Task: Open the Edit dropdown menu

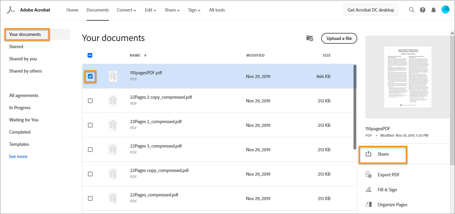Action: click(x=150, y=10)
